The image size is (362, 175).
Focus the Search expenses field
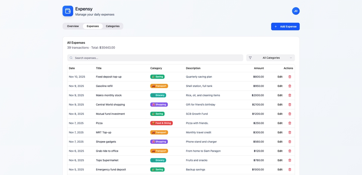(x=155, y=58)
